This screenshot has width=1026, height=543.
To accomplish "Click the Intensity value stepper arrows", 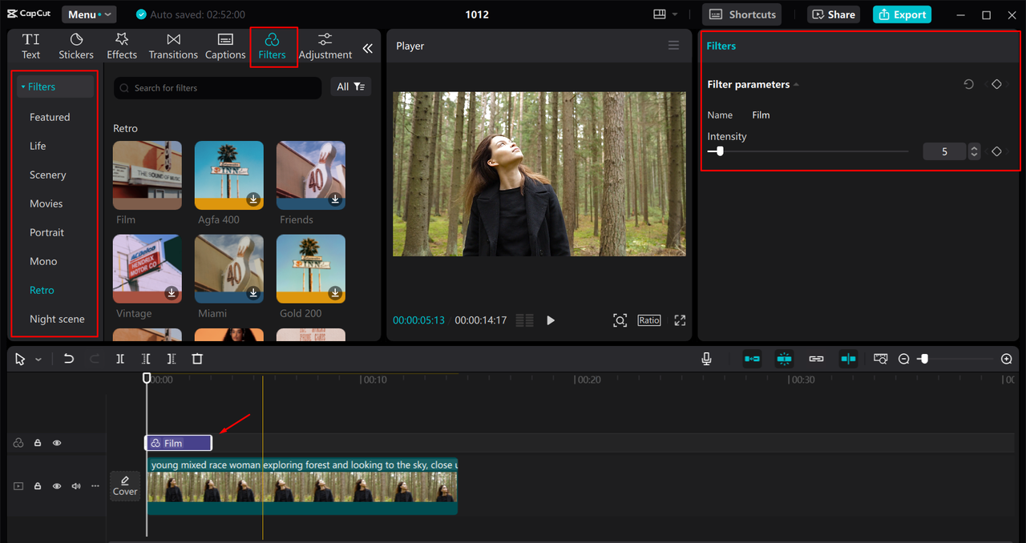I will [974, 151].
